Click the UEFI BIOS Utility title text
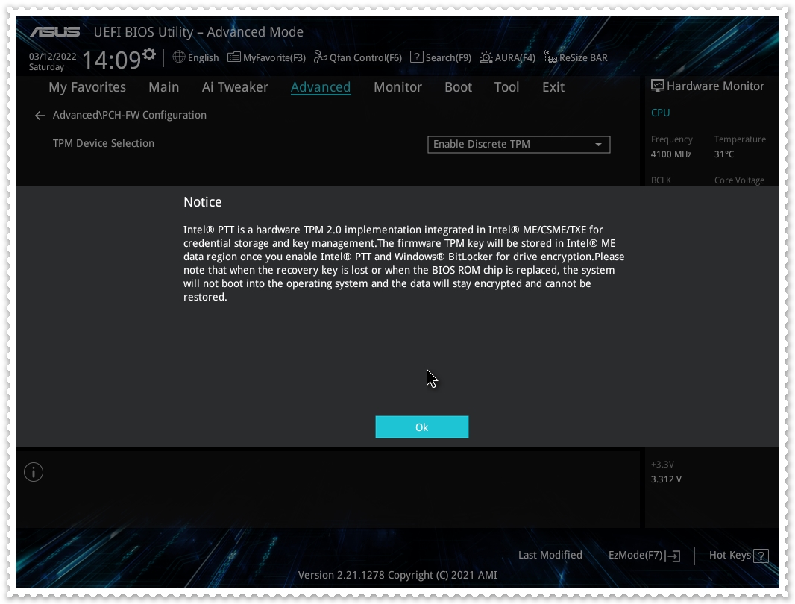795x604 pixels. pyautogui.click(x=198, y=32)
